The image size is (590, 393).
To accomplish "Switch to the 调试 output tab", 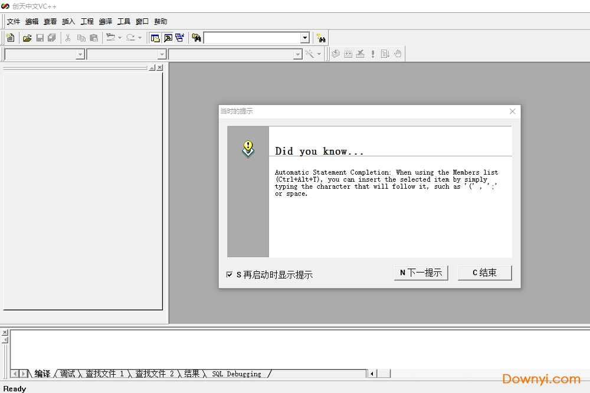I will point(67,374).
